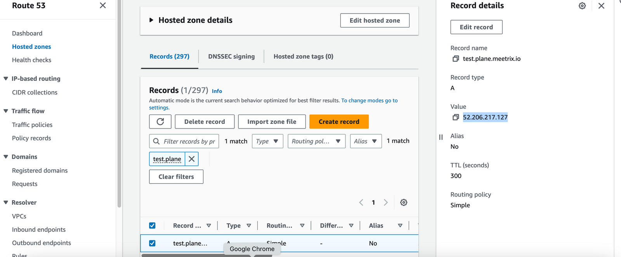Copy the record name test.plane.meetrix.io

456,59
